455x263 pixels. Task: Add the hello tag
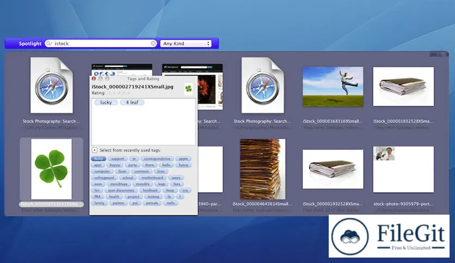167,165
